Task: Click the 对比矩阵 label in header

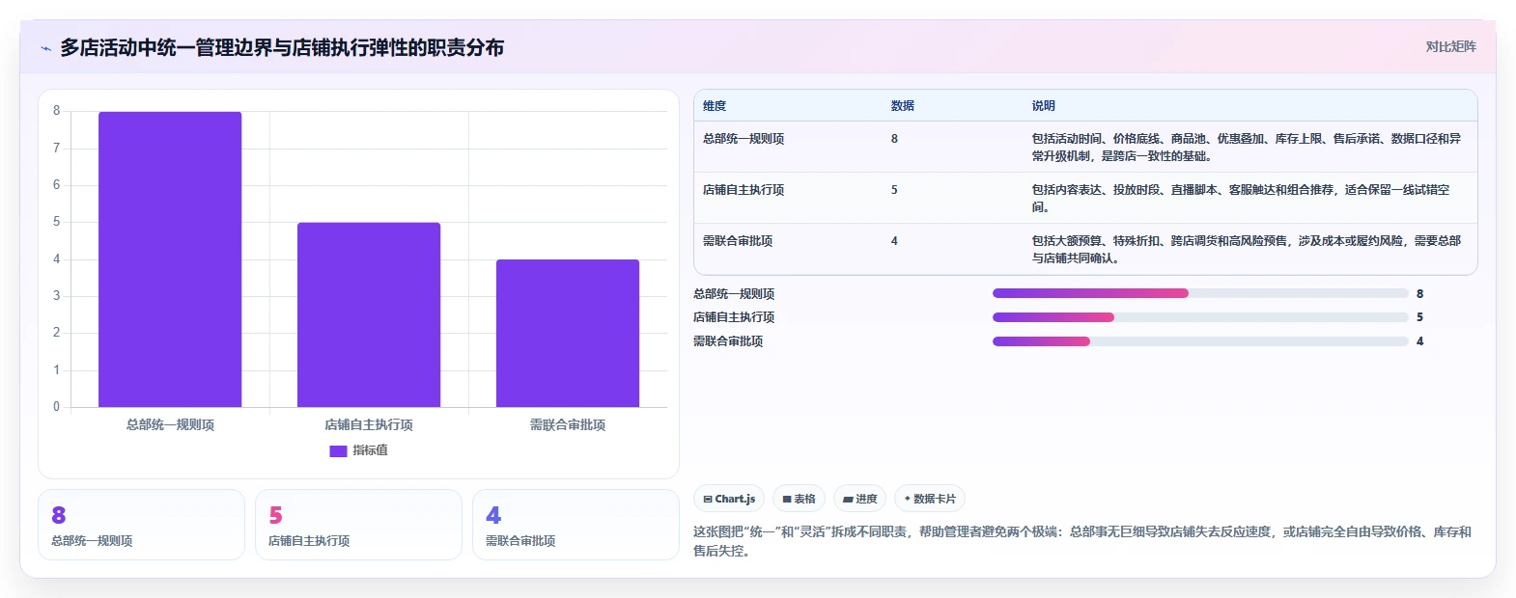Action: click(x=1450, y=46)
